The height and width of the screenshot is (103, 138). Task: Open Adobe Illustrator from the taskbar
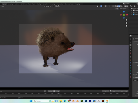pyautogui.click(x=103, y=101)
